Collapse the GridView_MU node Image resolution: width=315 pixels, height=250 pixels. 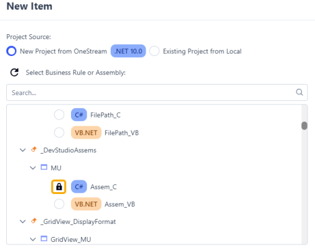(33, 239)
